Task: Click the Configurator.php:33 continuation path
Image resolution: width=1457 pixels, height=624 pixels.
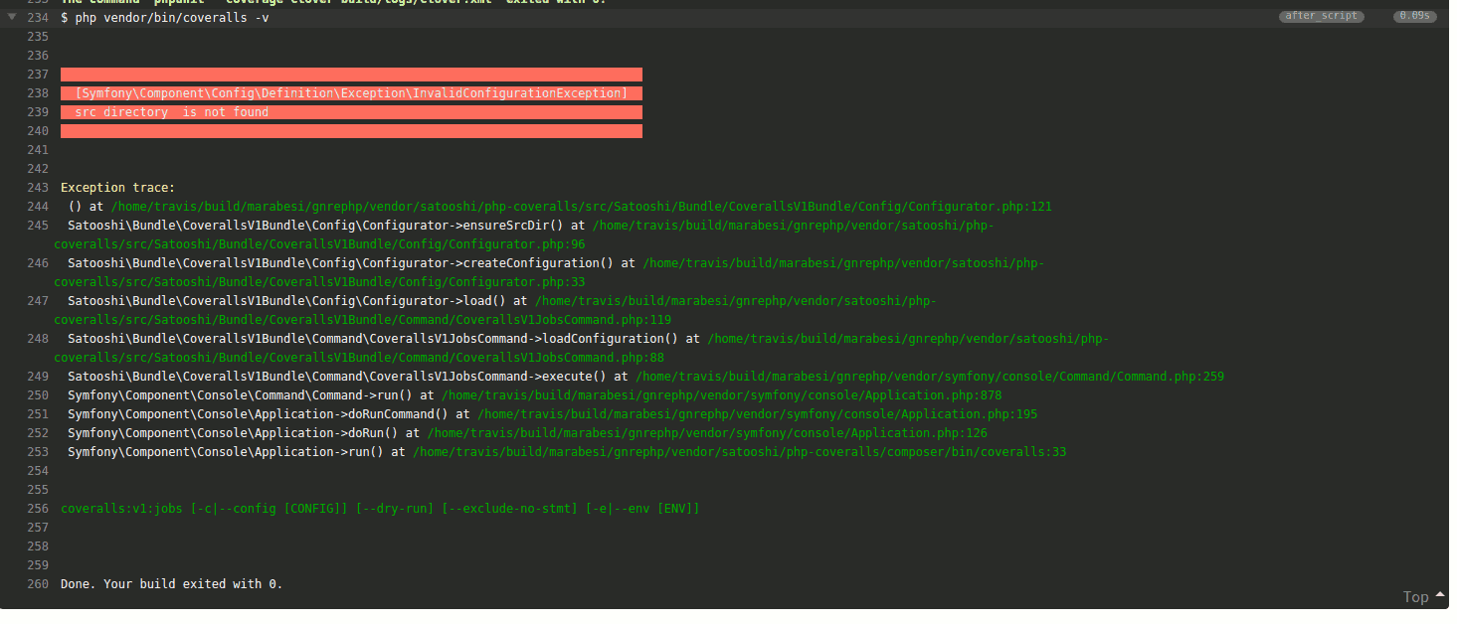Action: pyautogui.click(x=319, y=282)
